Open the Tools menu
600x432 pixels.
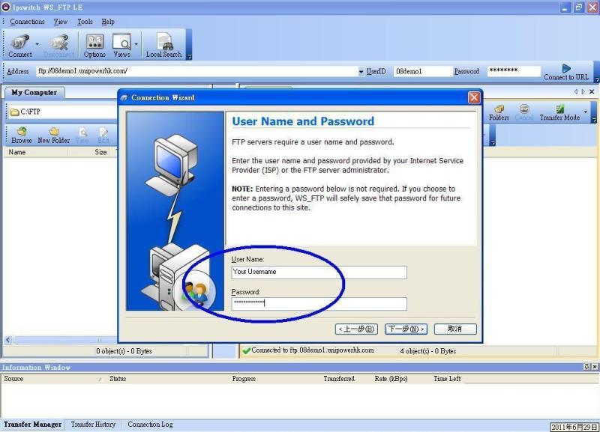point(85,22)
